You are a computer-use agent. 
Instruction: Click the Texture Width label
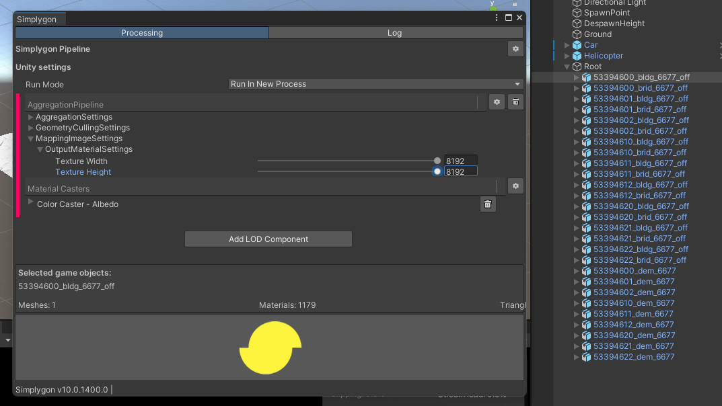pos(81,161)
